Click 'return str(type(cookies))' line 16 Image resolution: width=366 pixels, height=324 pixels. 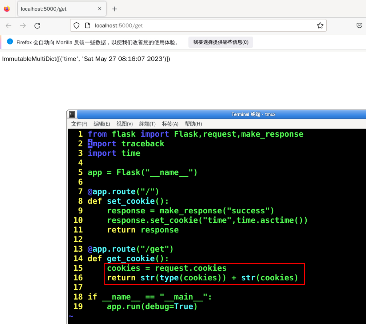(x=202, y=278)
